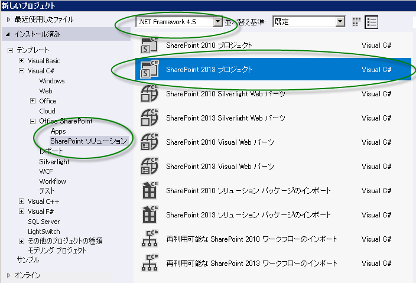The height and width of the screenshot is (283, 416).
Task: Click the SharePoint 2013 Visual Web パーツ icon
Action: coord(149,166)
